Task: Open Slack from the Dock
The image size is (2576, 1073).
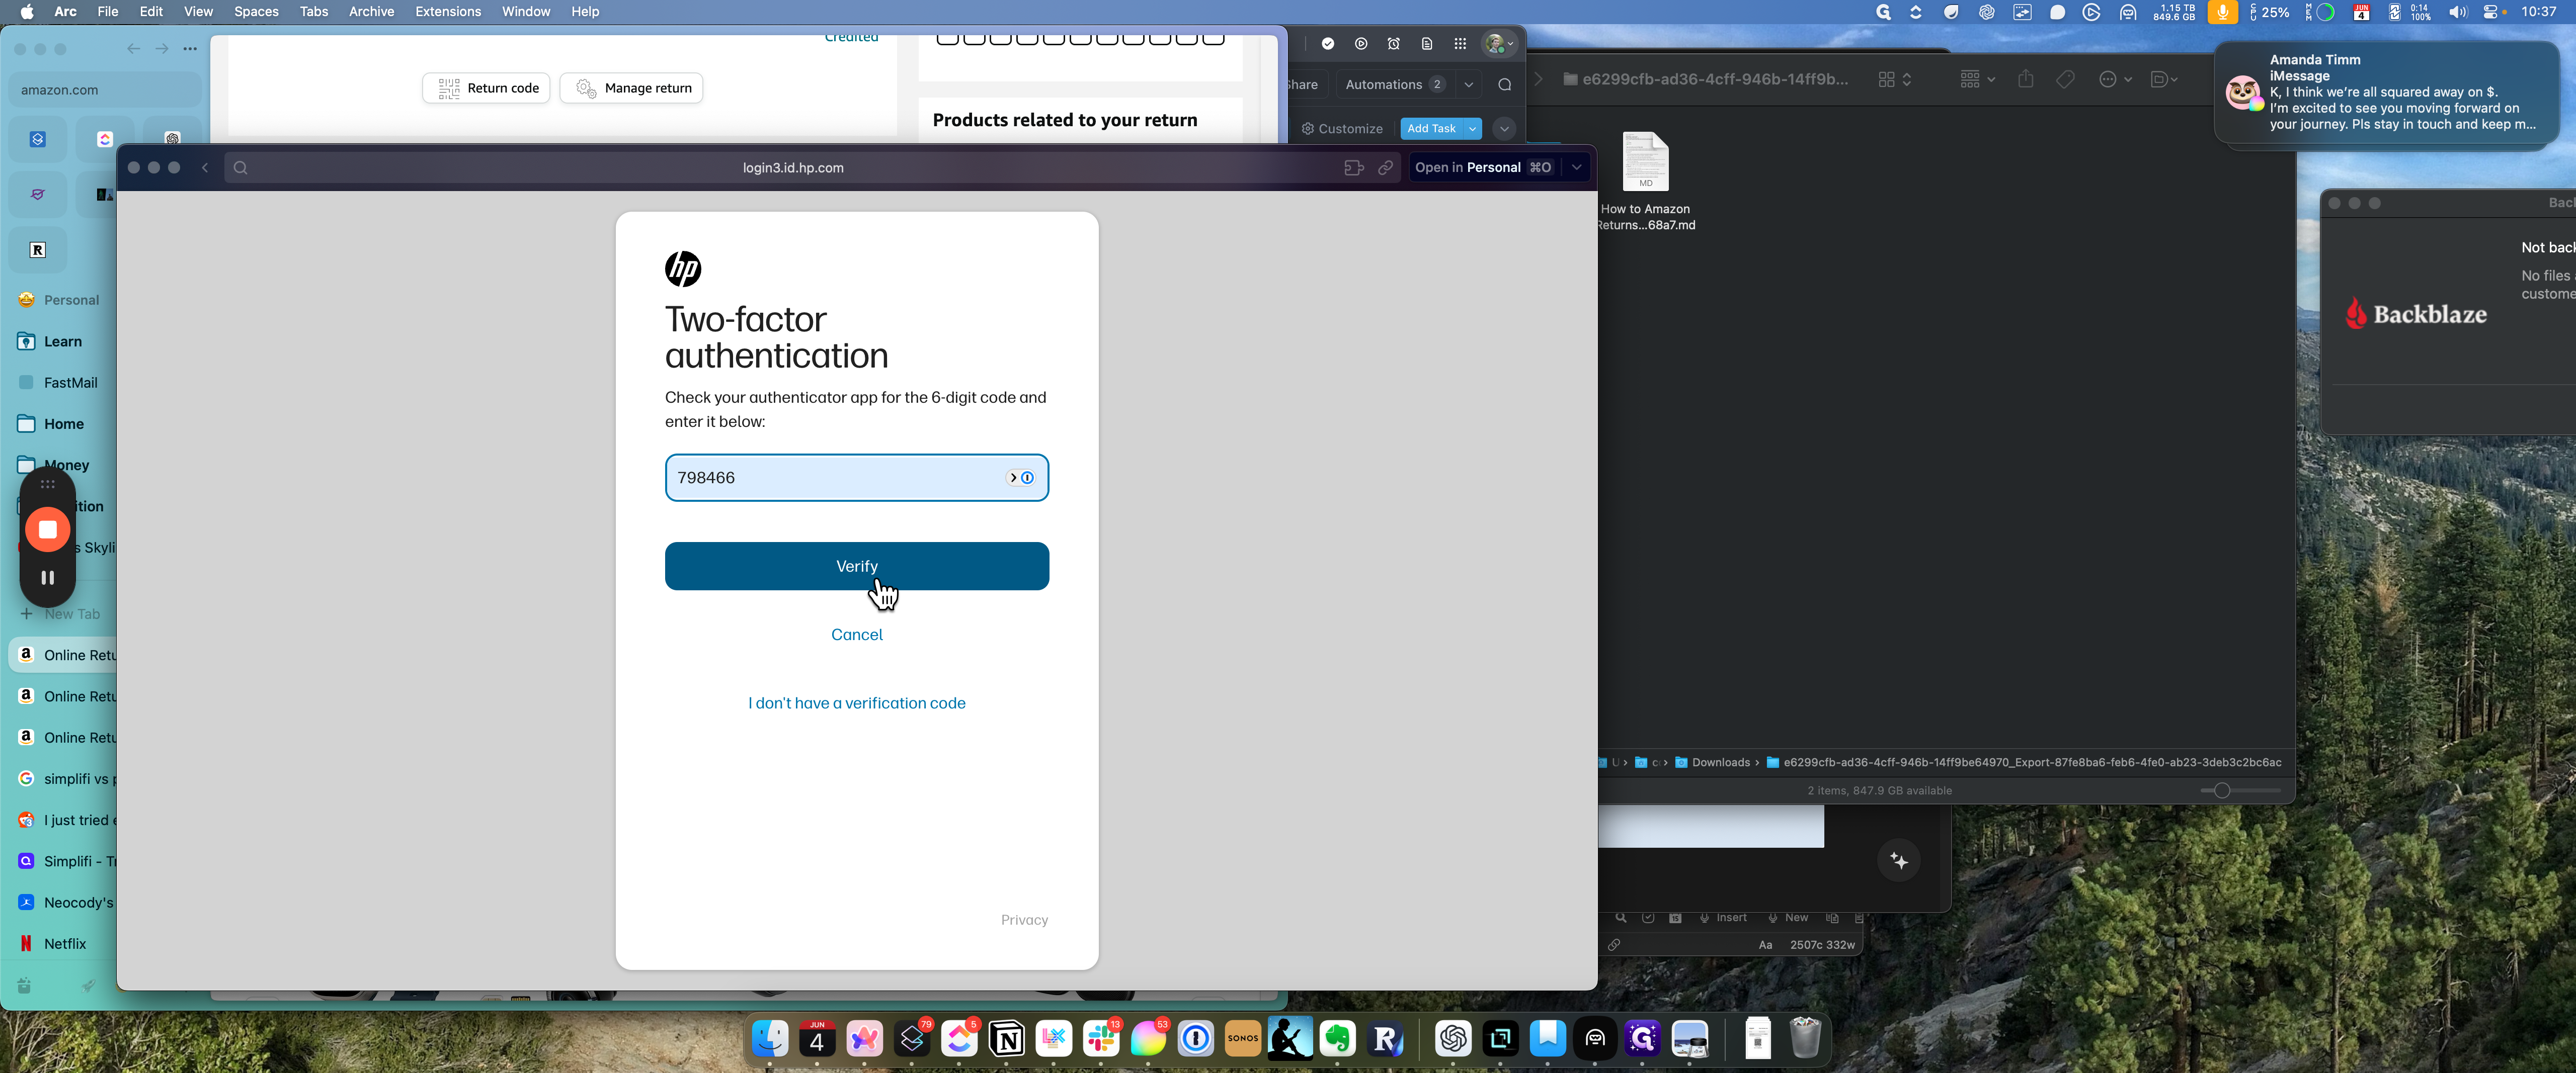Action: (1101, 1039)
